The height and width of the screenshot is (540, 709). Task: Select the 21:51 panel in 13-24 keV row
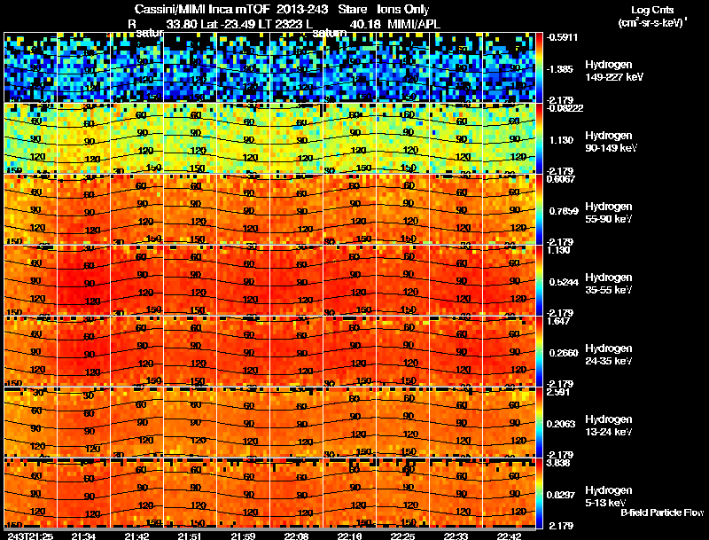pos(190,422)
